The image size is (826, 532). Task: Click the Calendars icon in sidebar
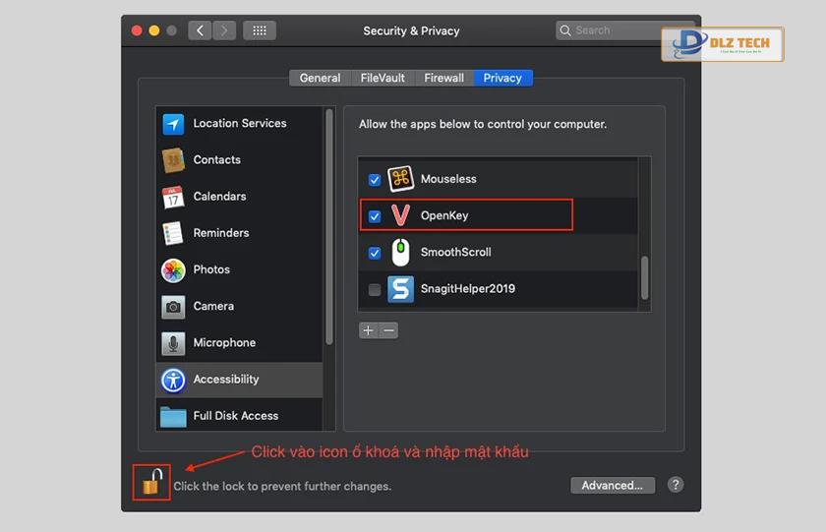(x=173, y=197)
